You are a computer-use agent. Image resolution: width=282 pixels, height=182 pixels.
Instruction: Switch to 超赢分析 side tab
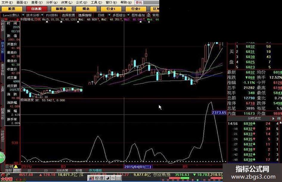pyautogui.click(x=2, y=114)
